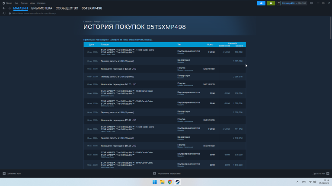Open the top 14500 Cartel Coins purchase row
Screen dimensions: 332x186
[165, 52]
